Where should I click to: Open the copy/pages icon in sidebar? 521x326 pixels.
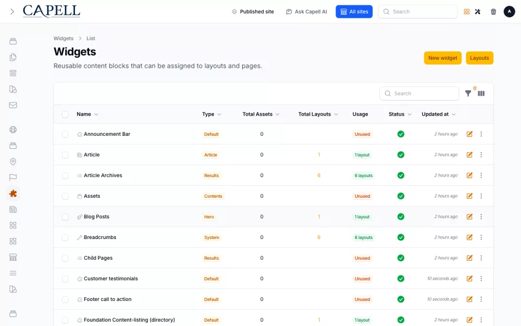click(13, 57)
